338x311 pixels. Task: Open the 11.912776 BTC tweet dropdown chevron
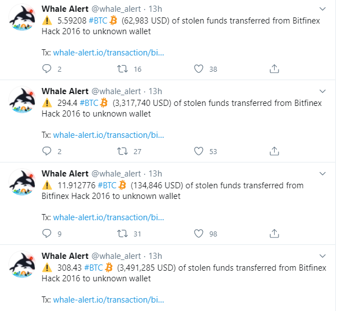pos(322,173)
